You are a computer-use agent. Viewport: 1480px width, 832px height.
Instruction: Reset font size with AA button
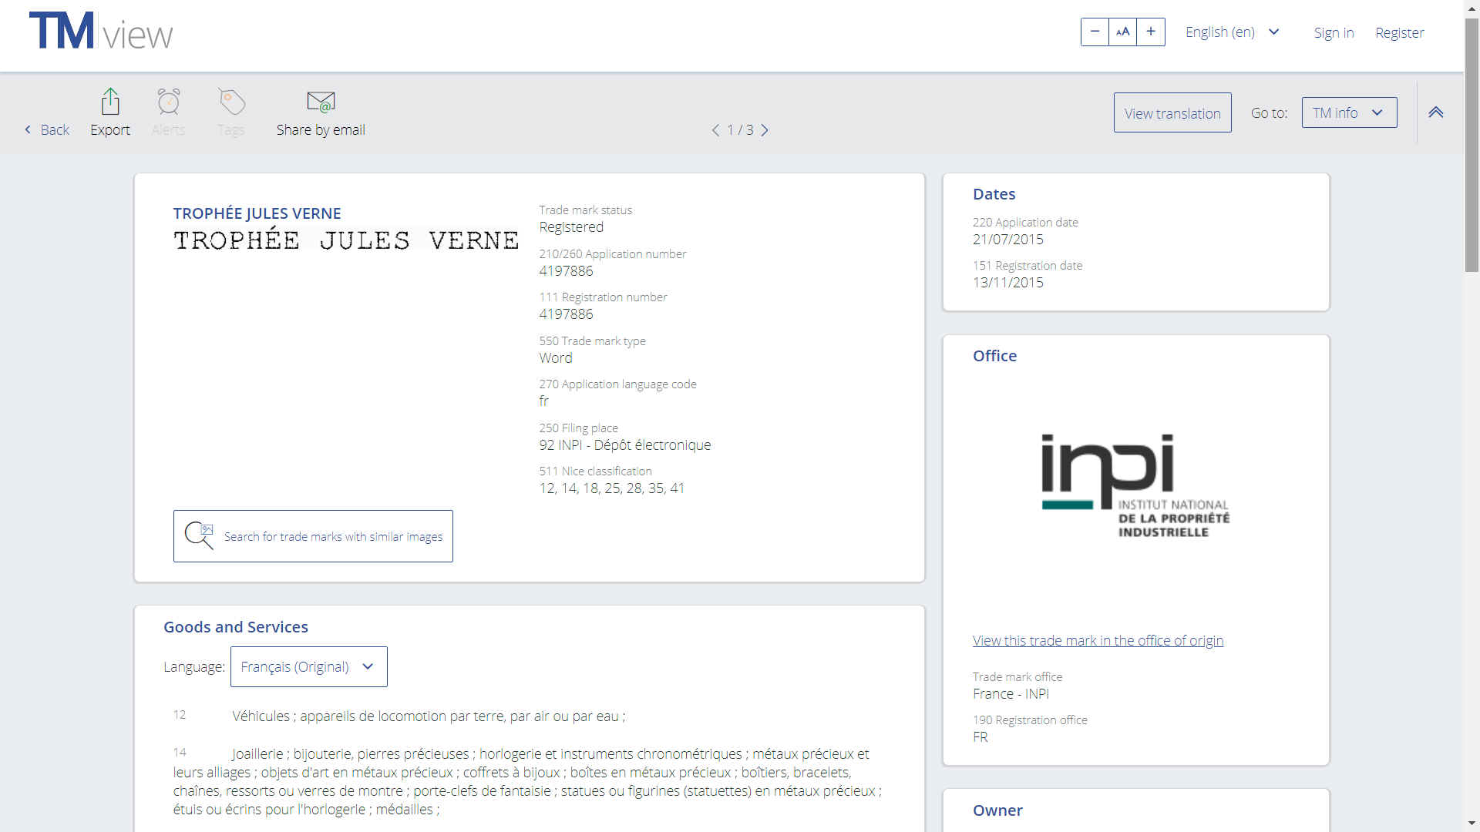1122,32
